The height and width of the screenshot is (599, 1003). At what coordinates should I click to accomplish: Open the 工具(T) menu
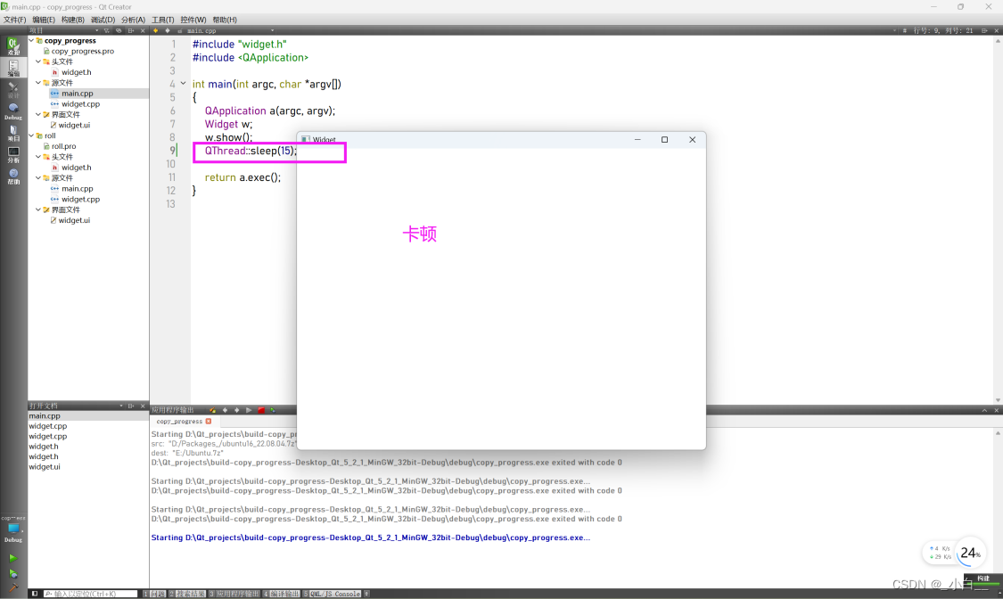(162, 20)
